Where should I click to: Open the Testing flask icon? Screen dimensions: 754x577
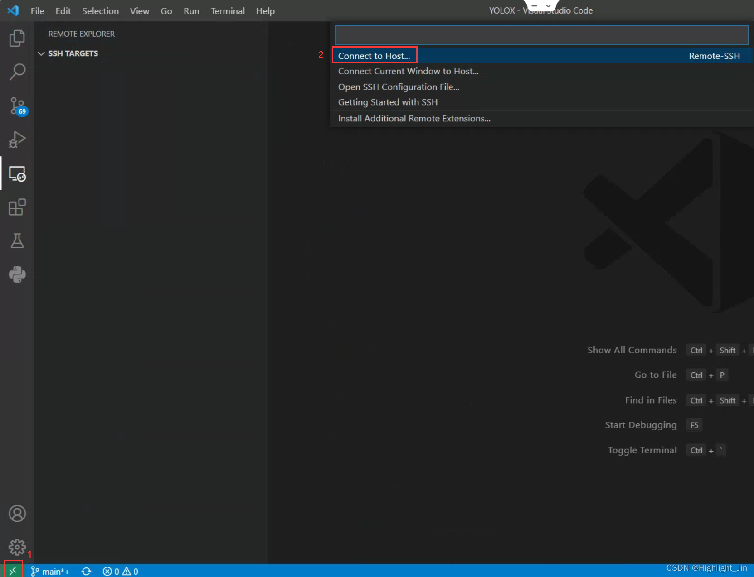[x=17, y=241]
